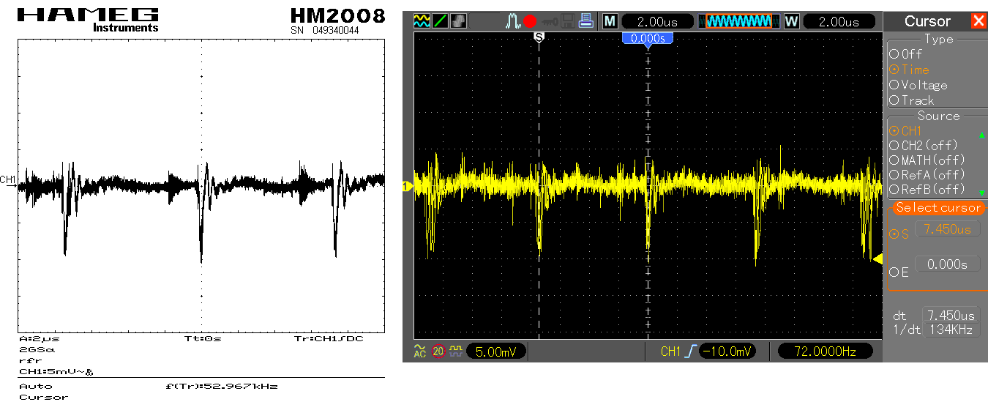Click the W window timebase icon
988x402 pixels.
point(791,21)
